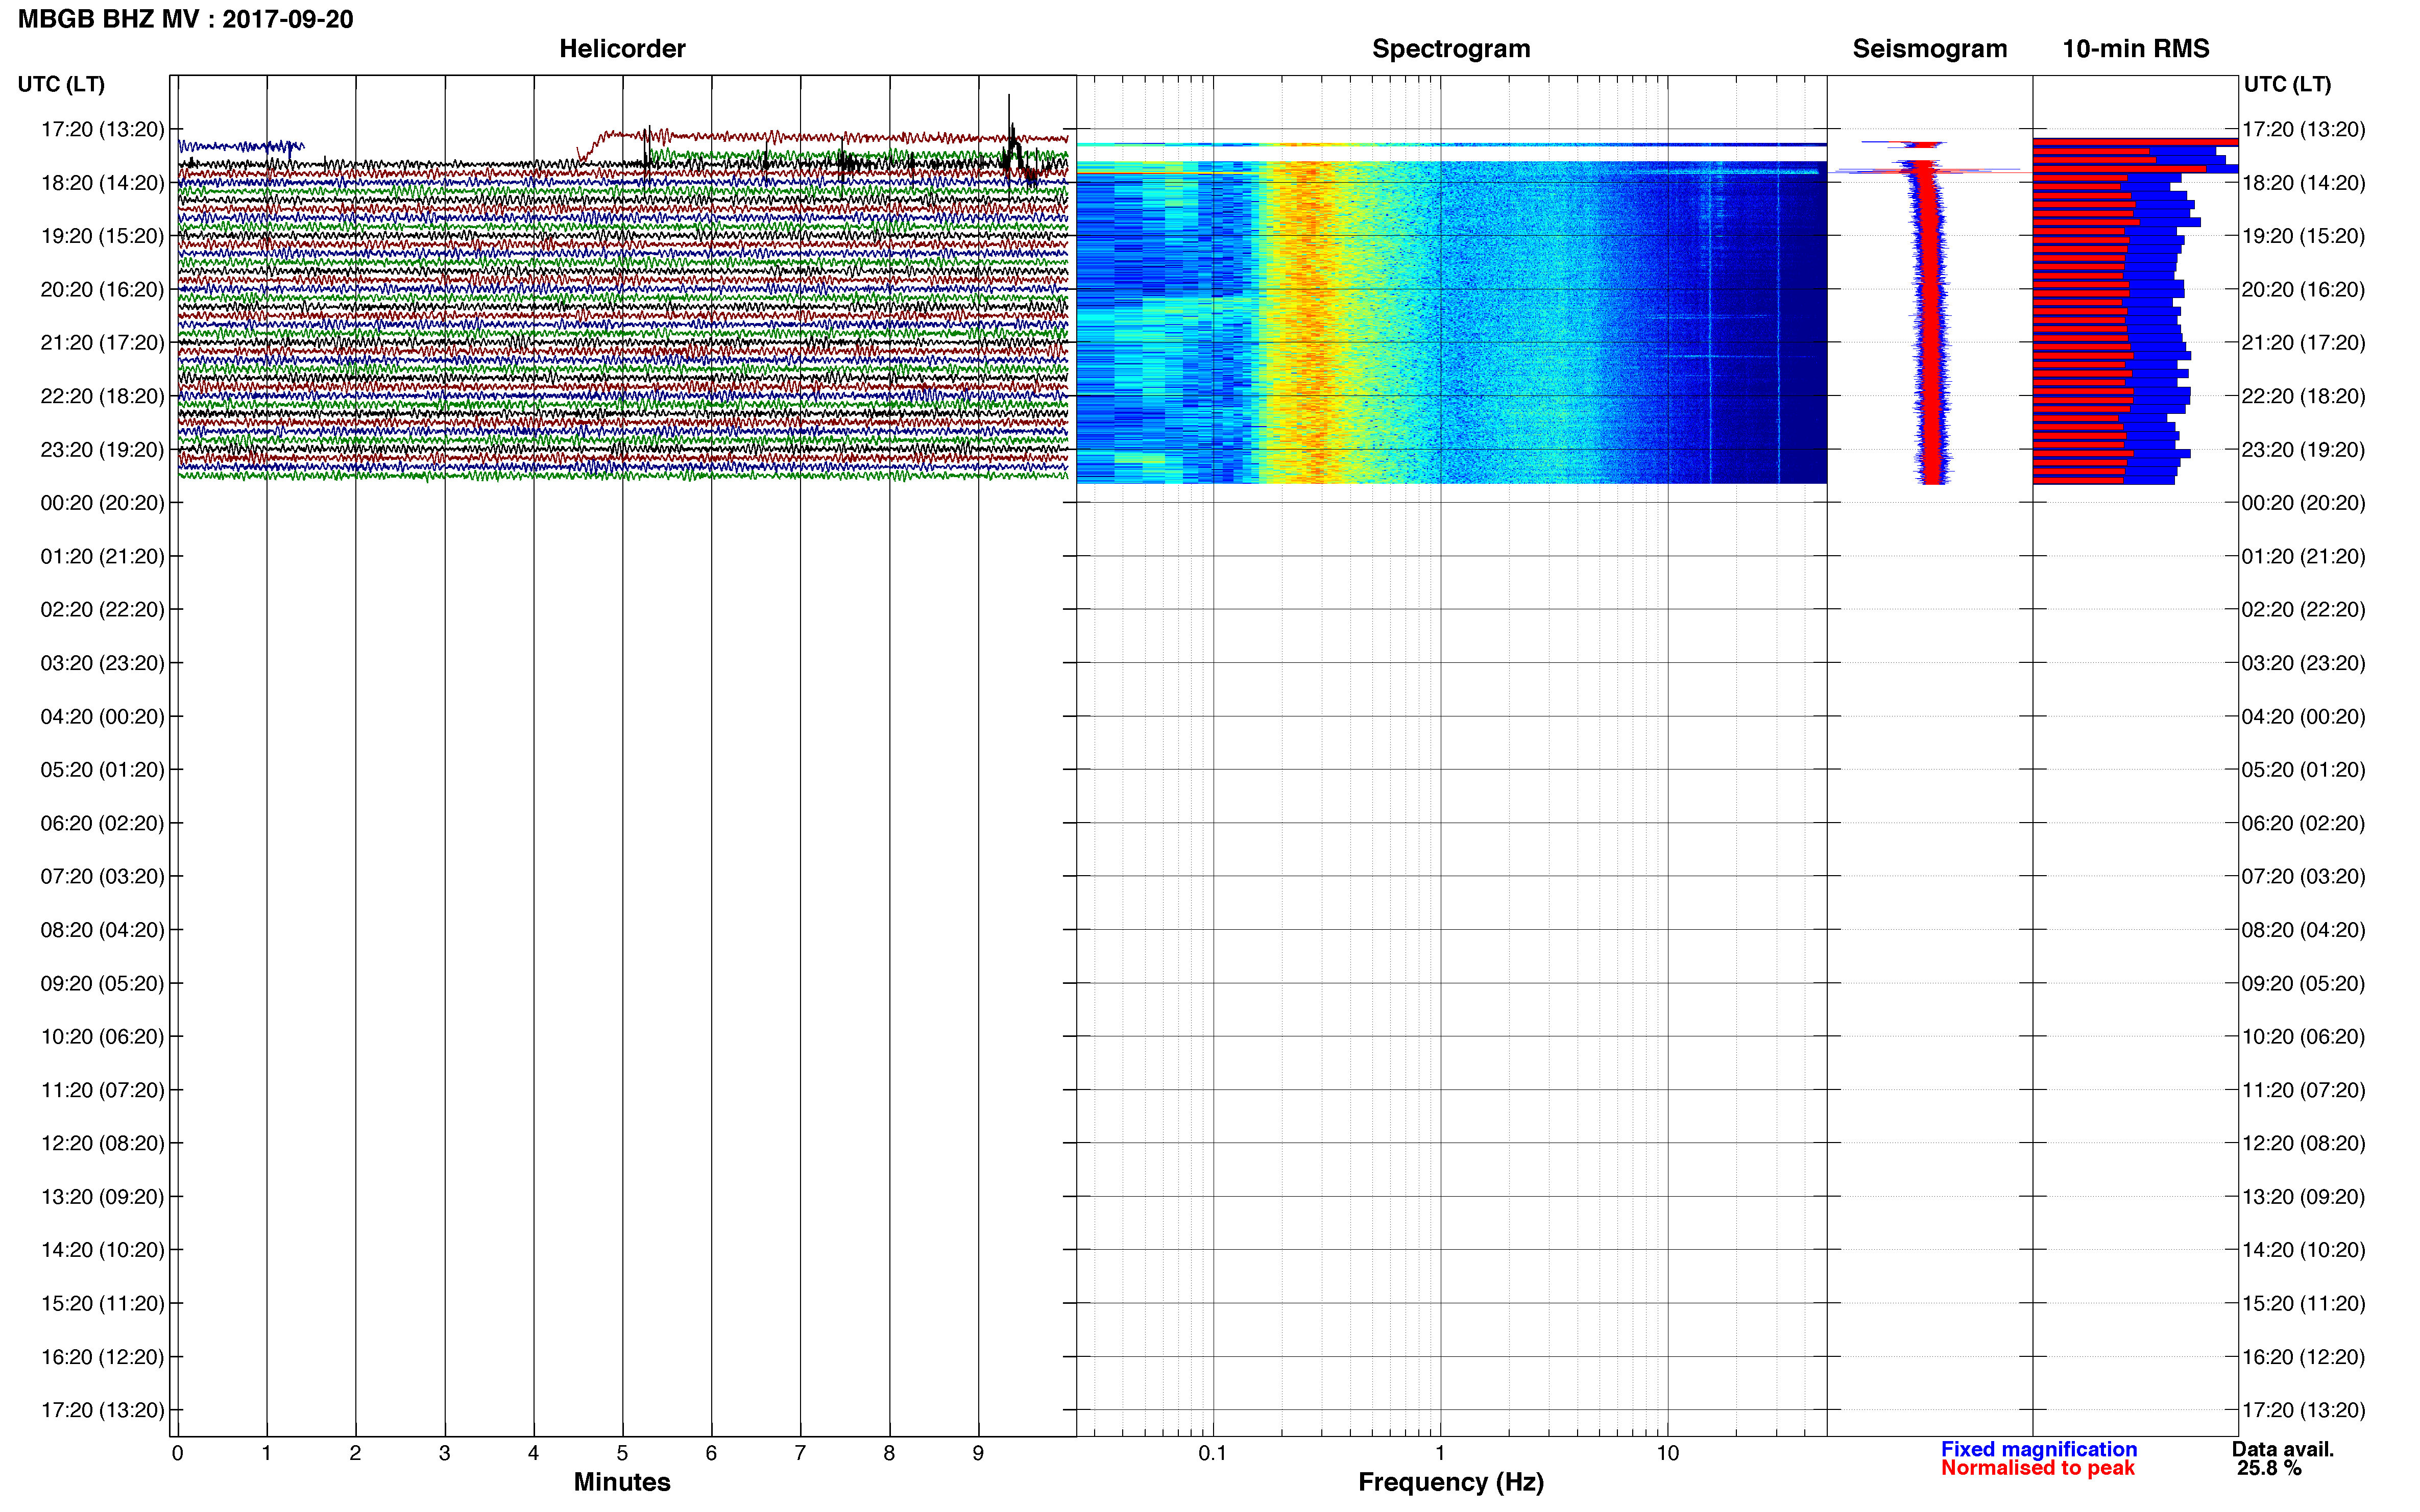Click the minute 5 tick label
2420x1512 pixels.
(x=622, y=1453)
